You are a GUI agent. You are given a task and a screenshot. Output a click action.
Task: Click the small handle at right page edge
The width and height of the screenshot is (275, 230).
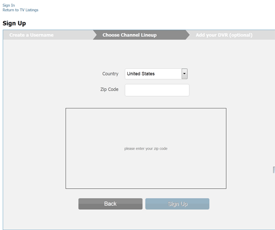(x=274, y=170)
